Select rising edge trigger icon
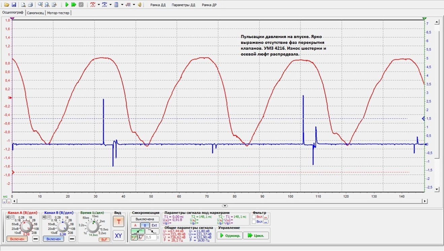The image size is (444, 251). click(x=137, y=231)
